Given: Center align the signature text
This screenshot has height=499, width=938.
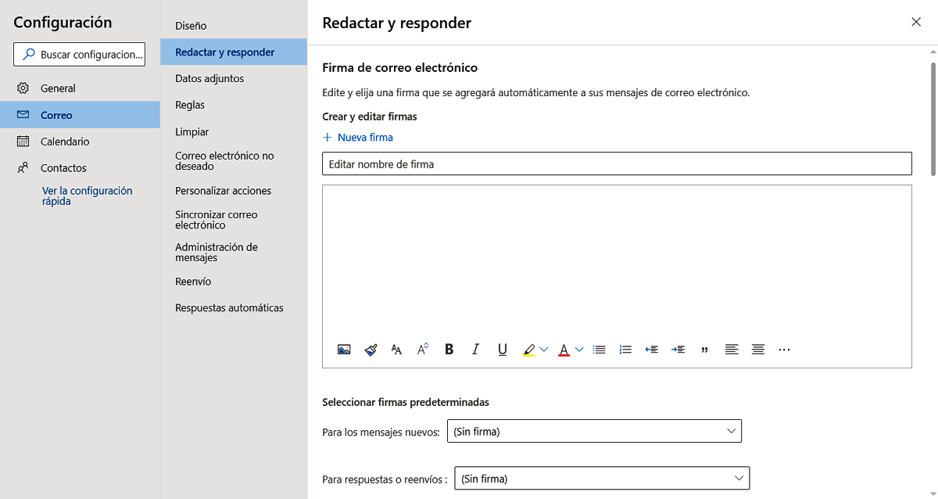Looking at the screenshot, I should click(x=757, y=349).
